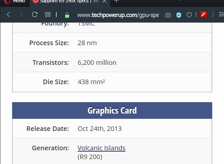Click the red extension icon
The height and width of the screenshot is (164, 224).
(x=203, y=15)
